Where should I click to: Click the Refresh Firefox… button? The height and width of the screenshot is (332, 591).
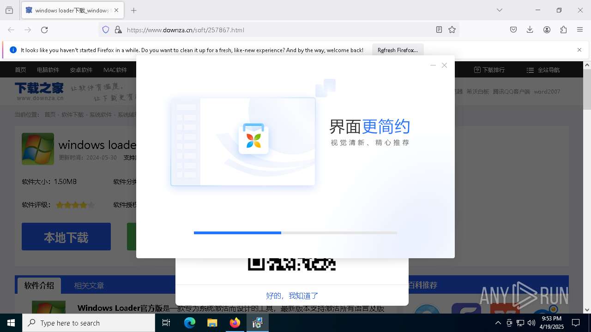click(398, 50)
